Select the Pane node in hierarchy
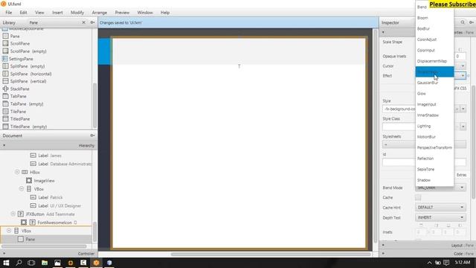Viewport: 476px width, 268px height. tap(30, 239)
